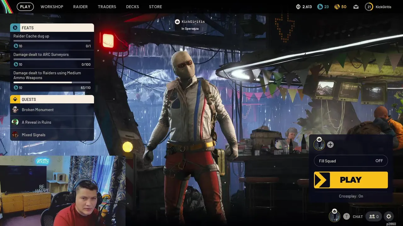Switch to the WORKSHOP tab
403x226 pixels.
point(52,7)
